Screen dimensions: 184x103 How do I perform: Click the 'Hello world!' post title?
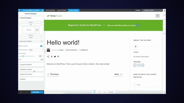[x=63, y=43]
